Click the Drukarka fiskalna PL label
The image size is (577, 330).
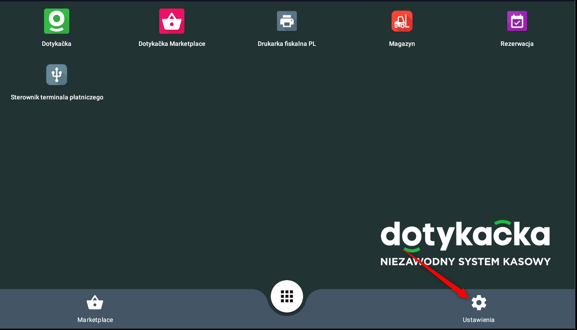[286, 44]
